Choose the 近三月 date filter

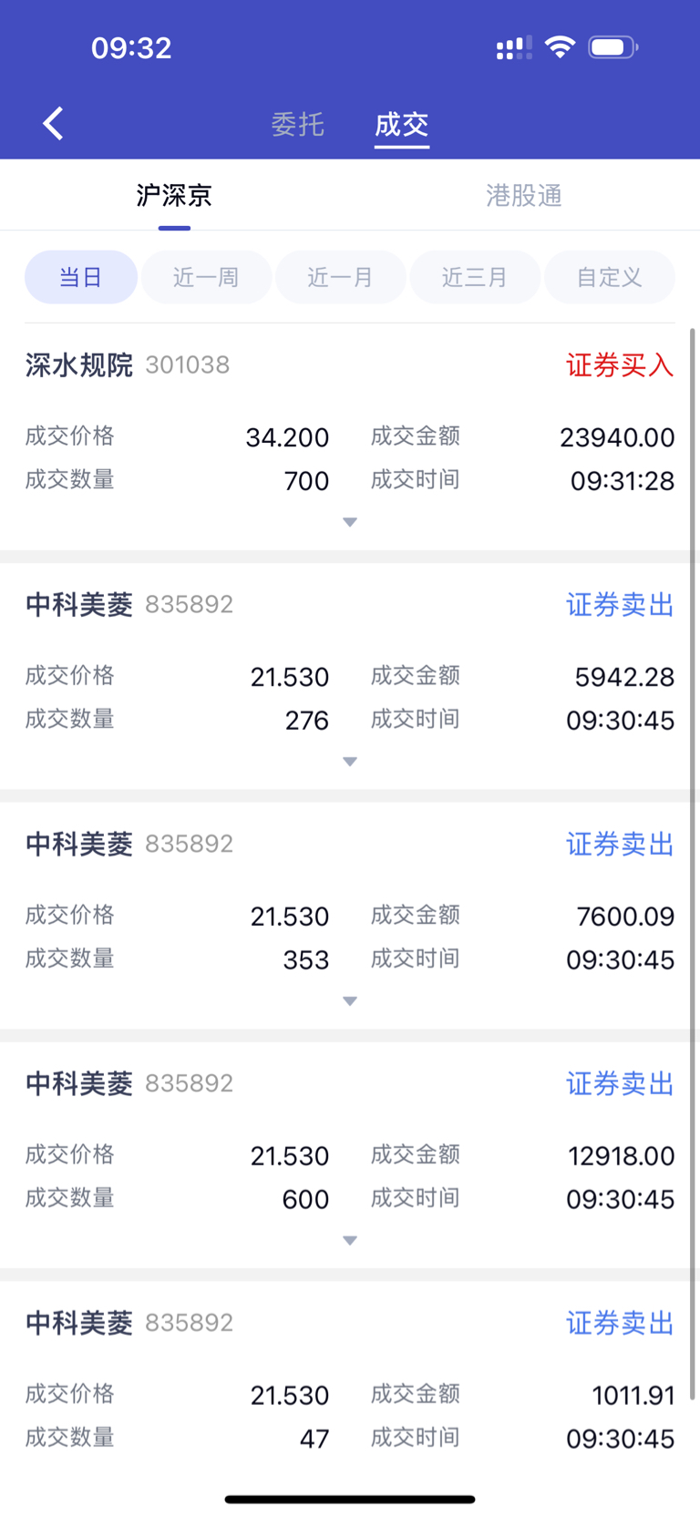[475, 277]
